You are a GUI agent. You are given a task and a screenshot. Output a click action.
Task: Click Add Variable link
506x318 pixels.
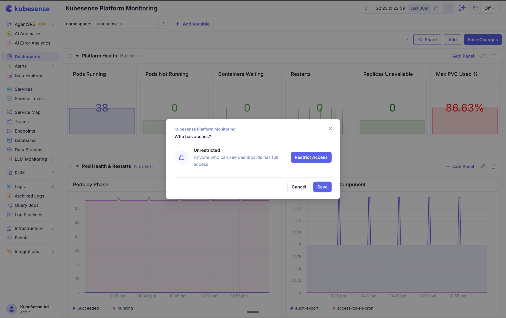tap(192, 24)
